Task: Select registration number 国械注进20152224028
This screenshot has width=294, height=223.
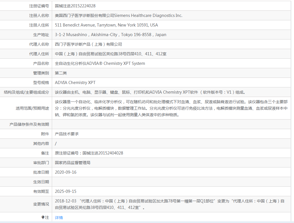Action: click(x=75, y=6)
